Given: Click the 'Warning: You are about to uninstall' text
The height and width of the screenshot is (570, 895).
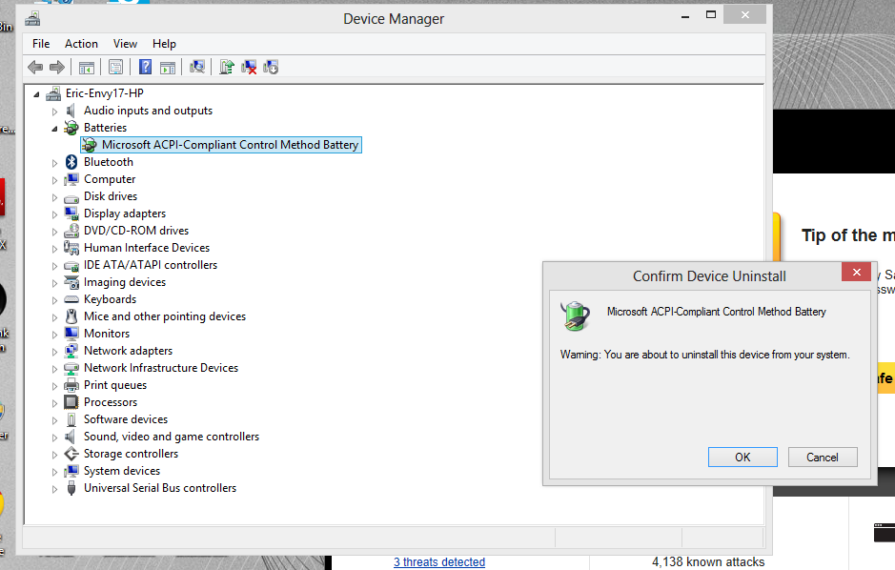Looking at the screenshot, I should pyautogui.click(x=705, y=355).
